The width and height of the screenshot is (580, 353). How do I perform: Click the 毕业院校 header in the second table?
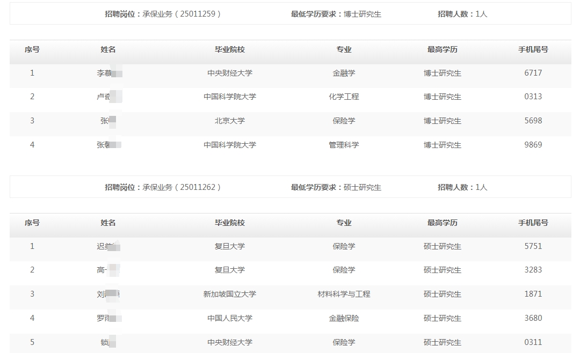click(230, 223)
